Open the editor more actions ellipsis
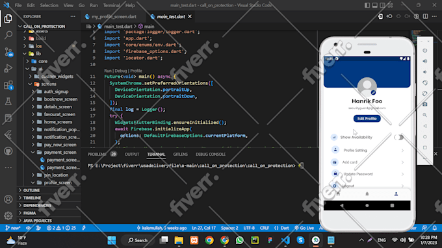 [434, 16]
